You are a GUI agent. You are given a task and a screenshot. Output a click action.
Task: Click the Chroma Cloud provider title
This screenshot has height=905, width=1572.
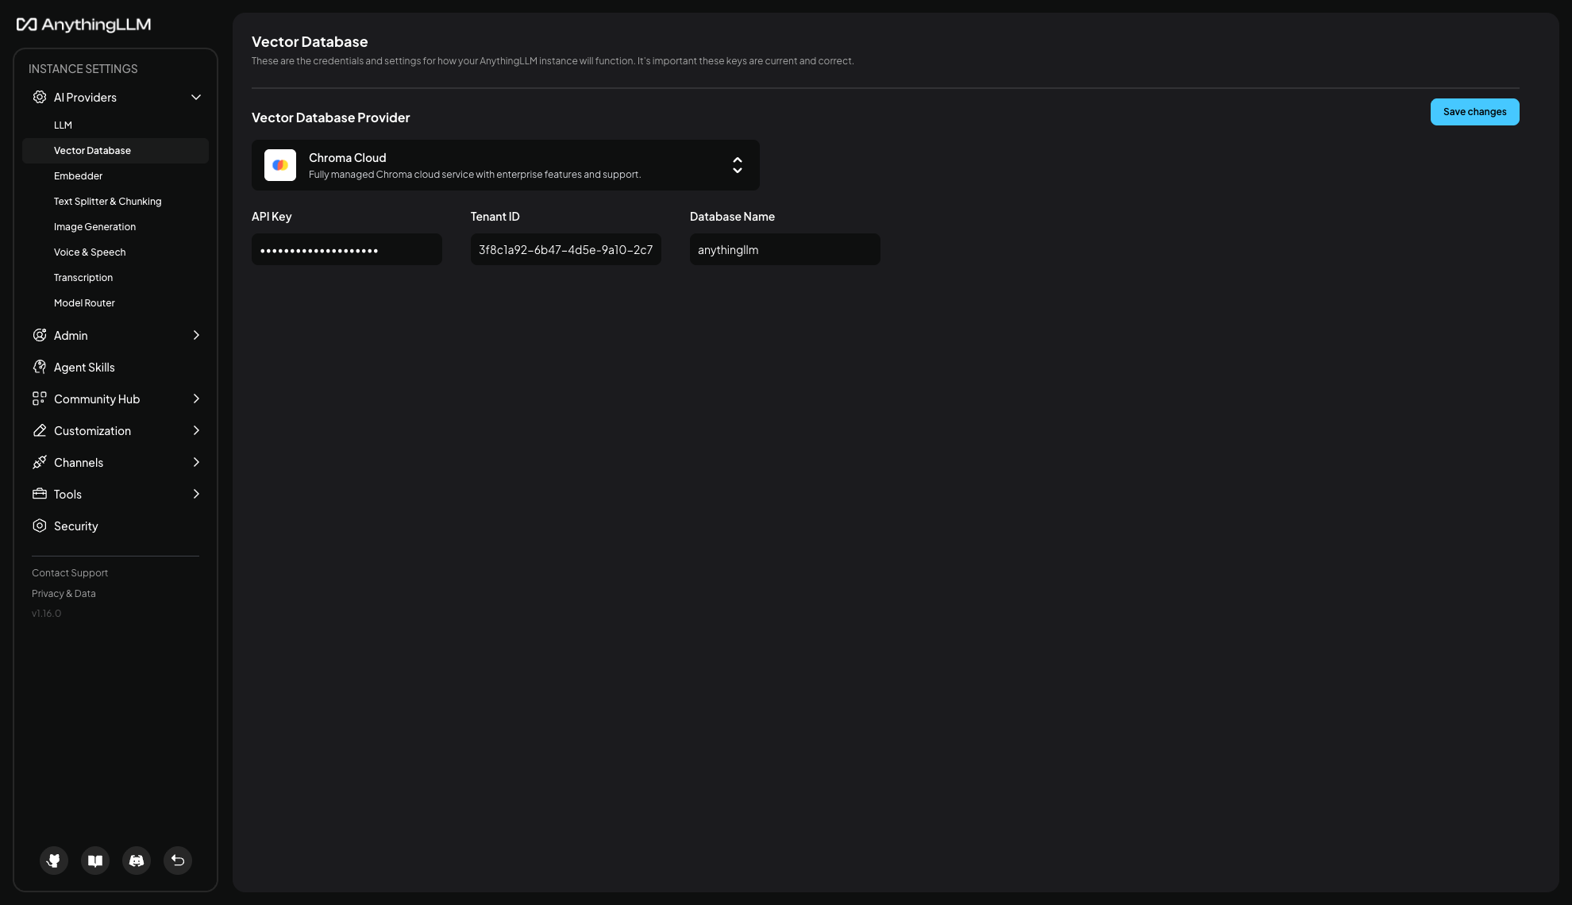click(x=348, y=158)
